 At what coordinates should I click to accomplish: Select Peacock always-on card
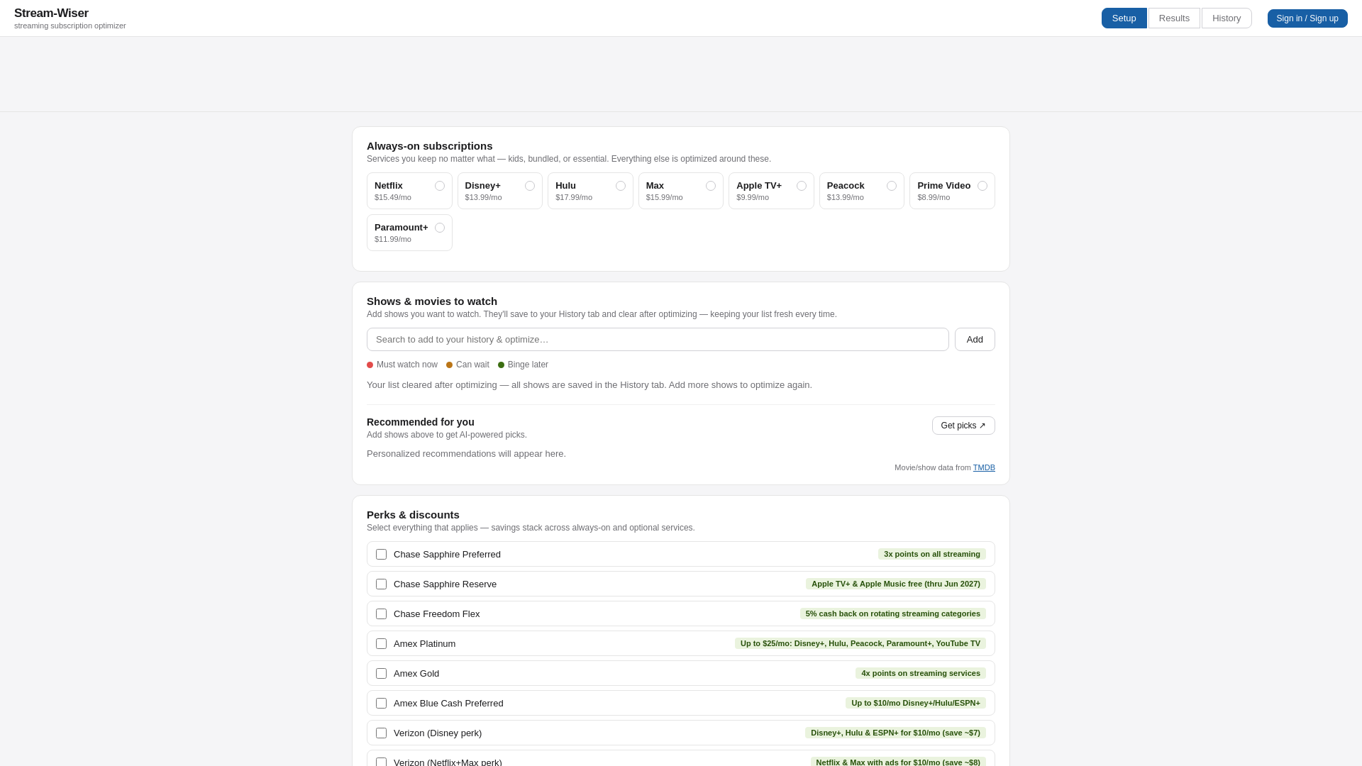pos(862,191)
